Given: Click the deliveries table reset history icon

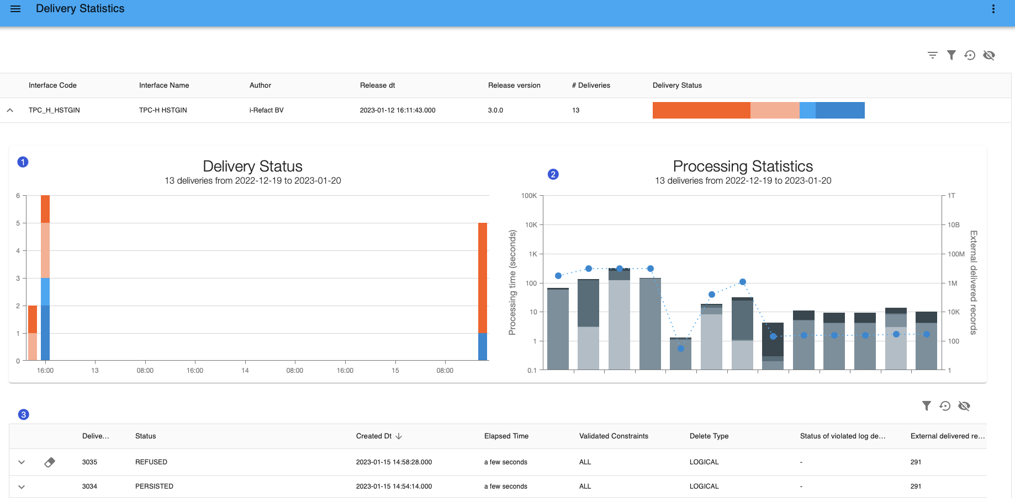Looking at the screenshot, I should 945,406.
